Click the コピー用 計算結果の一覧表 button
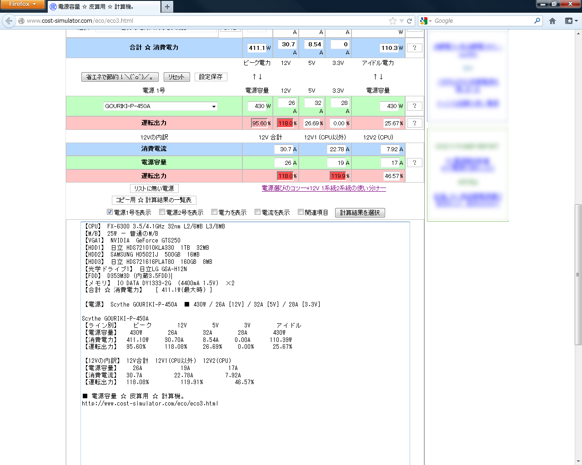Screen dimensions: 582x465 click(154, 200)
